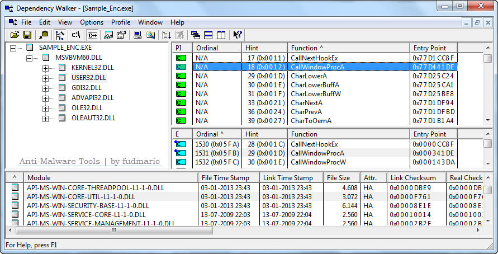Toggle Full Paths c:\ toolbar button

point(76,35)
